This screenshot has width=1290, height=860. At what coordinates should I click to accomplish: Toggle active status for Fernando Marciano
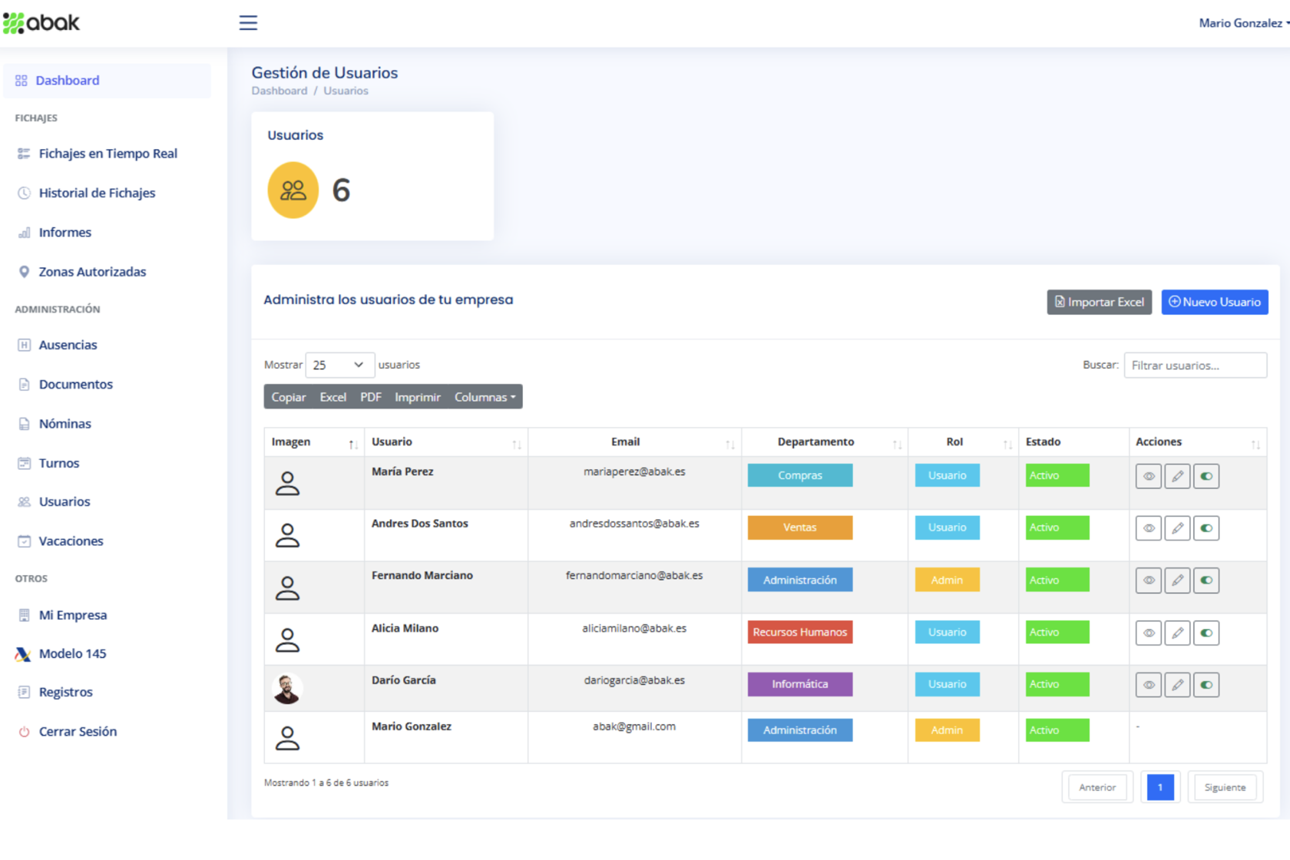[x=1206, y=580]
